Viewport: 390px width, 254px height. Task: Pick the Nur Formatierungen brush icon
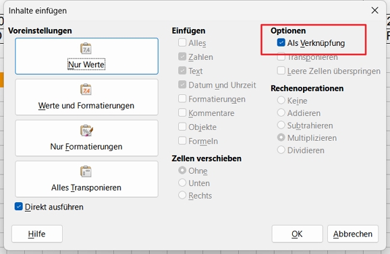86,130
